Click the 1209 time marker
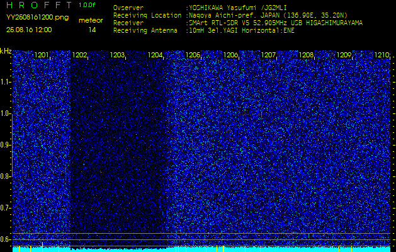This screenshot has width=396, height=252. tap(344, 55)
